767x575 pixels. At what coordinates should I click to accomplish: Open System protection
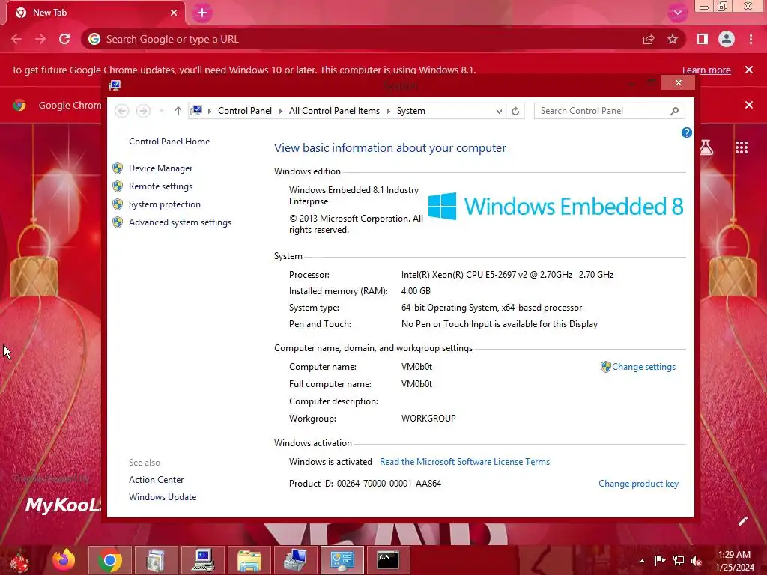pos(164,204)
